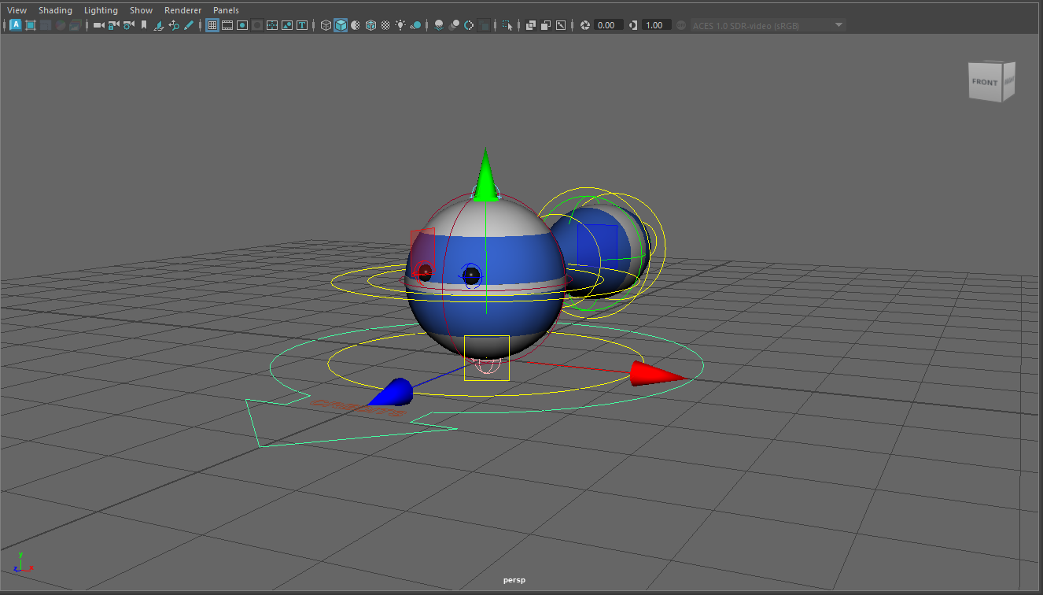Click the 2D pan/zoom icon
The height and width of the screenshot is (595, 1043).
click(174, 25)
